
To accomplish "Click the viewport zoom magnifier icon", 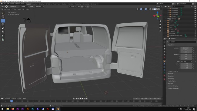I will (160, 21).
